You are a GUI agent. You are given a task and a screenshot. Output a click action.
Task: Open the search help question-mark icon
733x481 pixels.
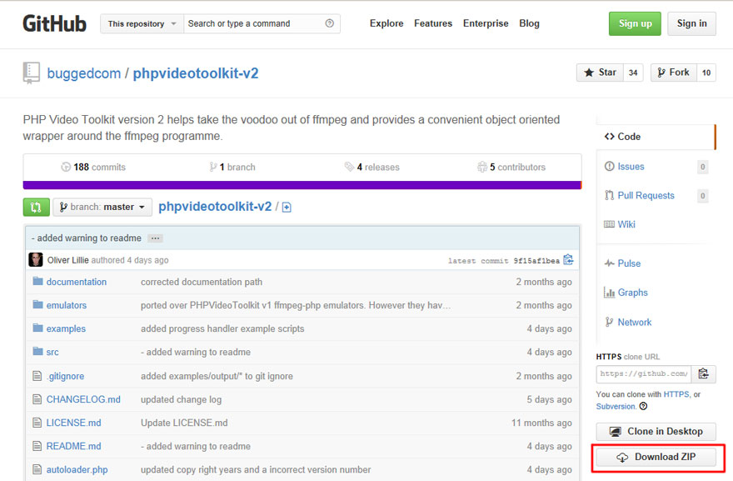(x=330, y=23)
